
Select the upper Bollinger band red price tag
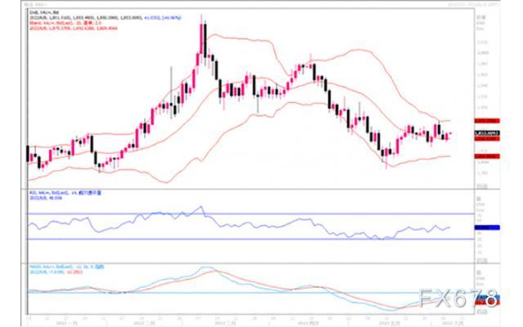pyautogui.click(x=487, y=121)
